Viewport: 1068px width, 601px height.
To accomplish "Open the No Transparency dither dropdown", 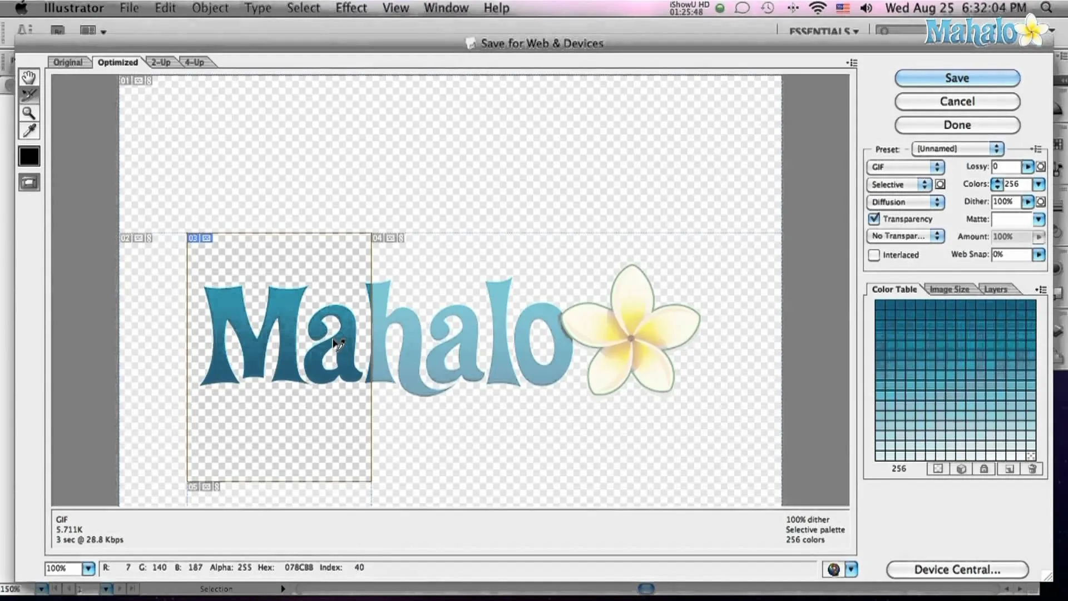I will pos(905,236).
